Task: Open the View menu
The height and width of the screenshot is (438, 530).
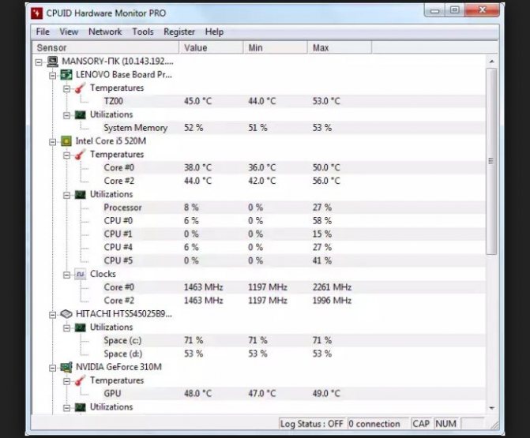Action: (69, 32)
